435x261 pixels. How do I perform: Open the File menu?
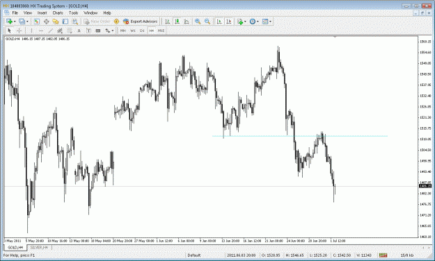(x=15, y=12)
